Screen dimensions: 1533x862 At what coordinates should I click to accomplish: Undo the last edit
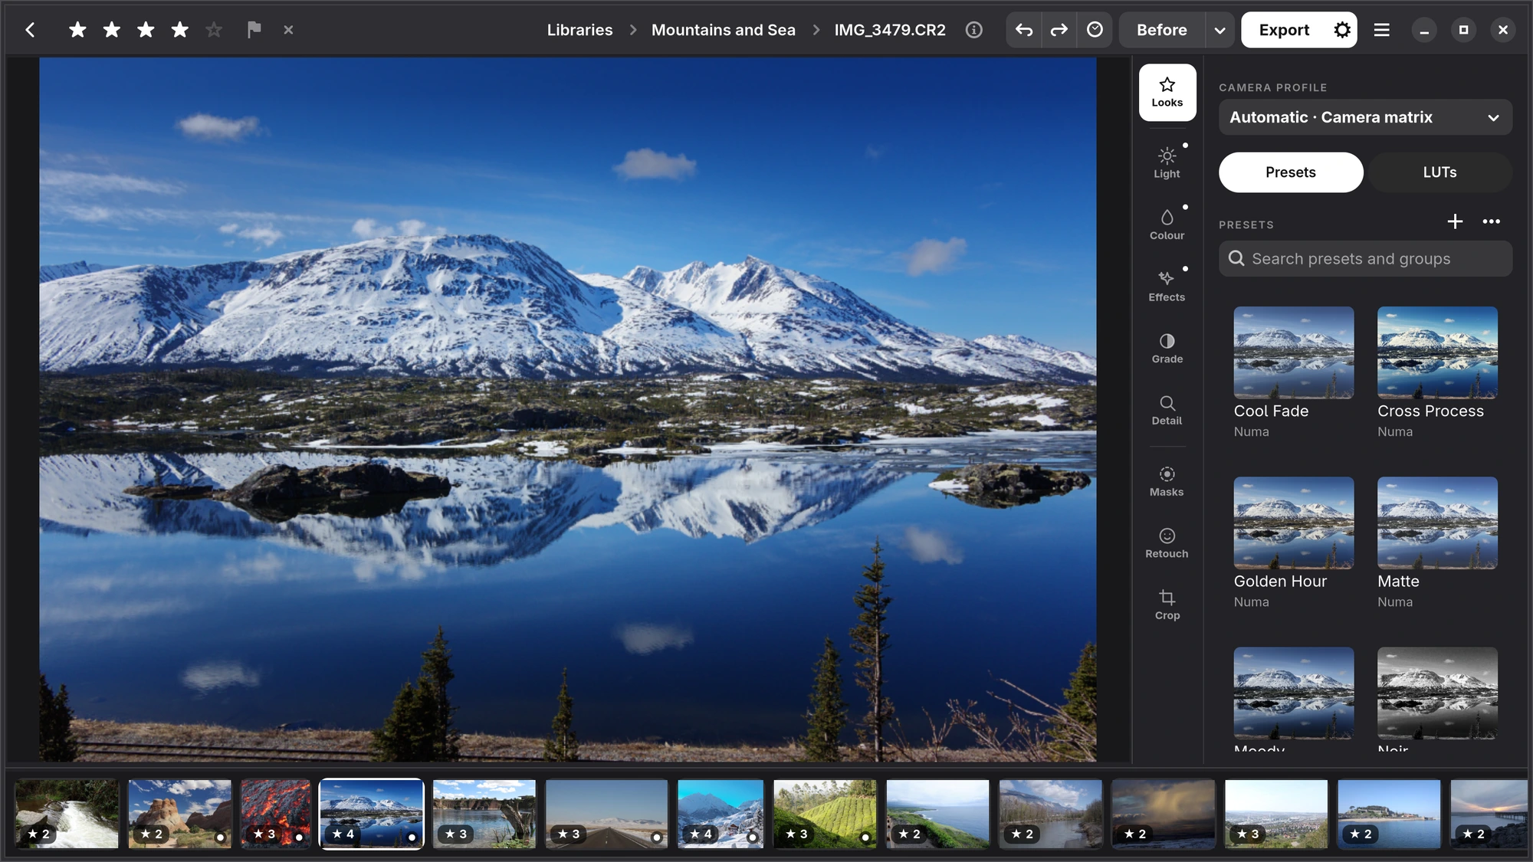pyautogui.click(x=1023, y=30)
